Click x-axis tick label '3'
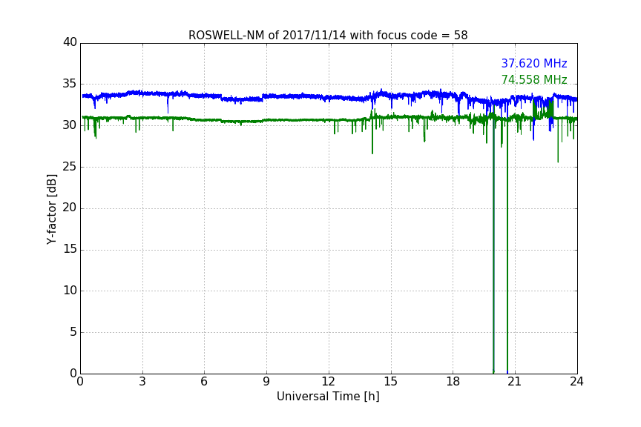The width and height of the screenshot is (641, 427). [x=142, y=382]
